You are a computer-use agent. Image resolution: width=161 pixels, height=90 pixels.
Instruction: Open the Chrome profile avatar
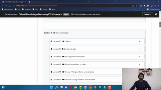pos(155,6)
